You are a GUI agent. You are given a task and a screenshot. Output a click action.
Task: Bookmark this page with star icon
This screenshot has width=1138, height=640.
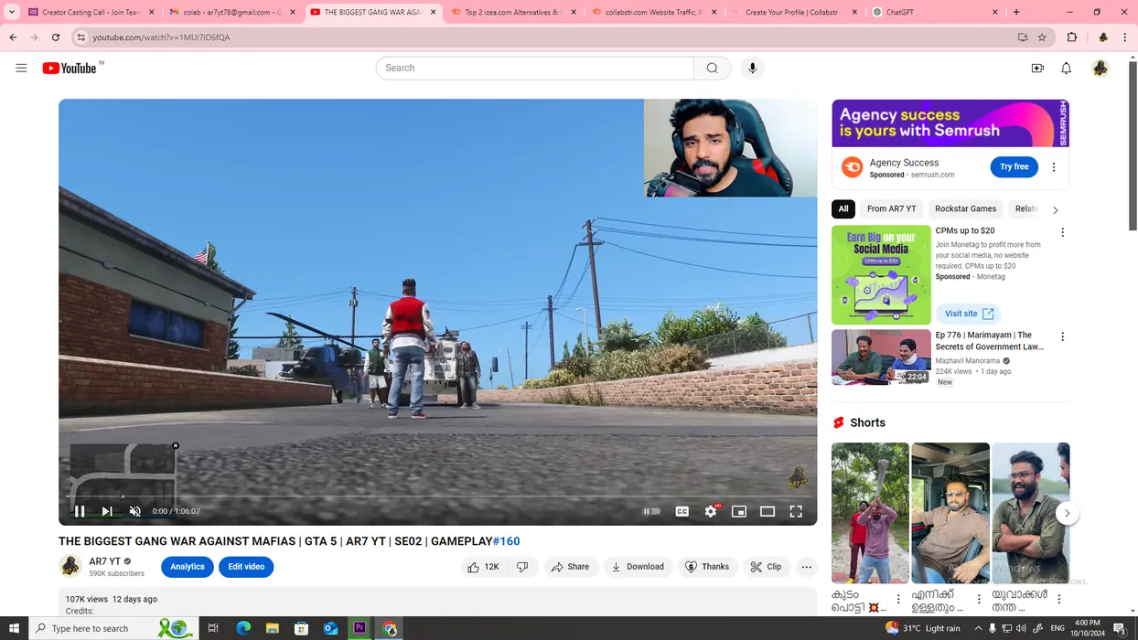pyautogui.click(x=1042, y=37)
